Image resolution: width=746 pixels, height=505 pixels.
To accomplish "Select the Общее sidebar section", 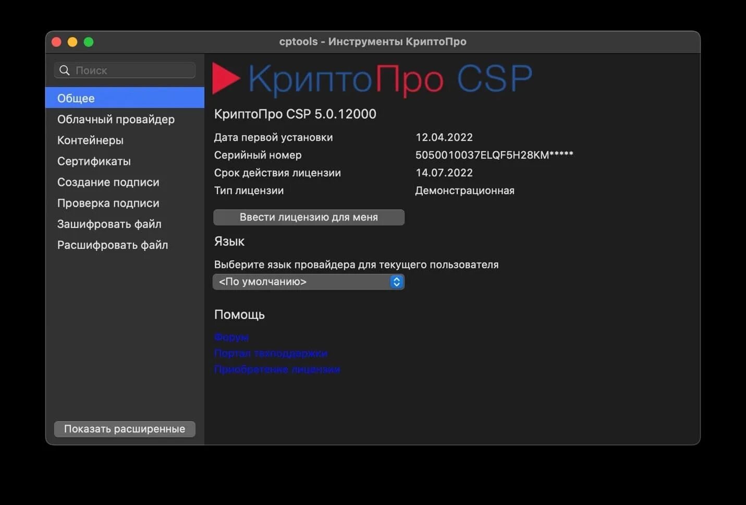I will coord(125,98).
